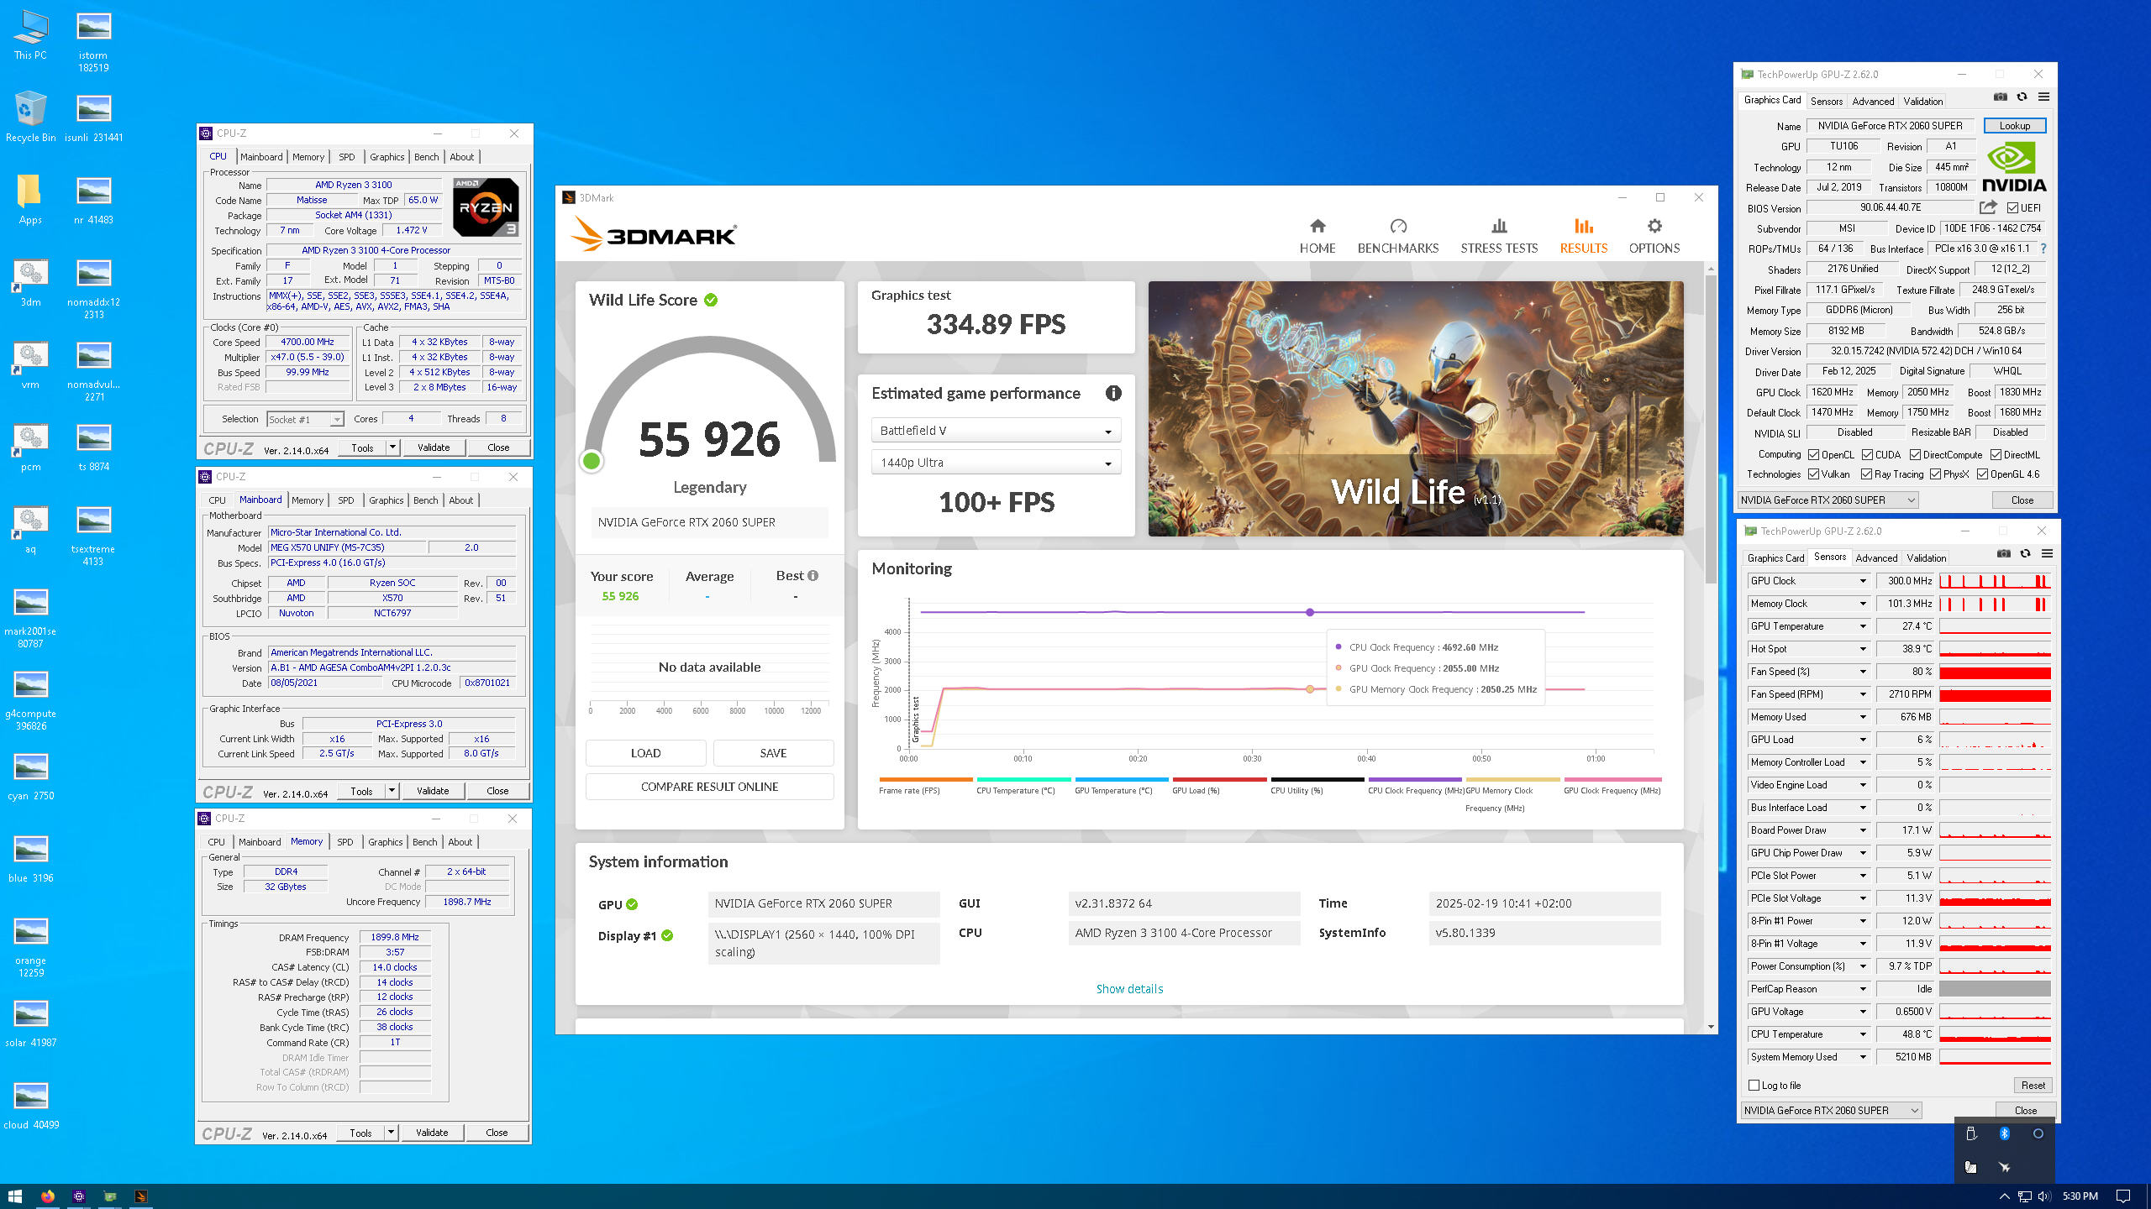Take a screenshot in GPU-Z Sensors window
The image size is (2151, 1209).
(x=2003, y=554)
